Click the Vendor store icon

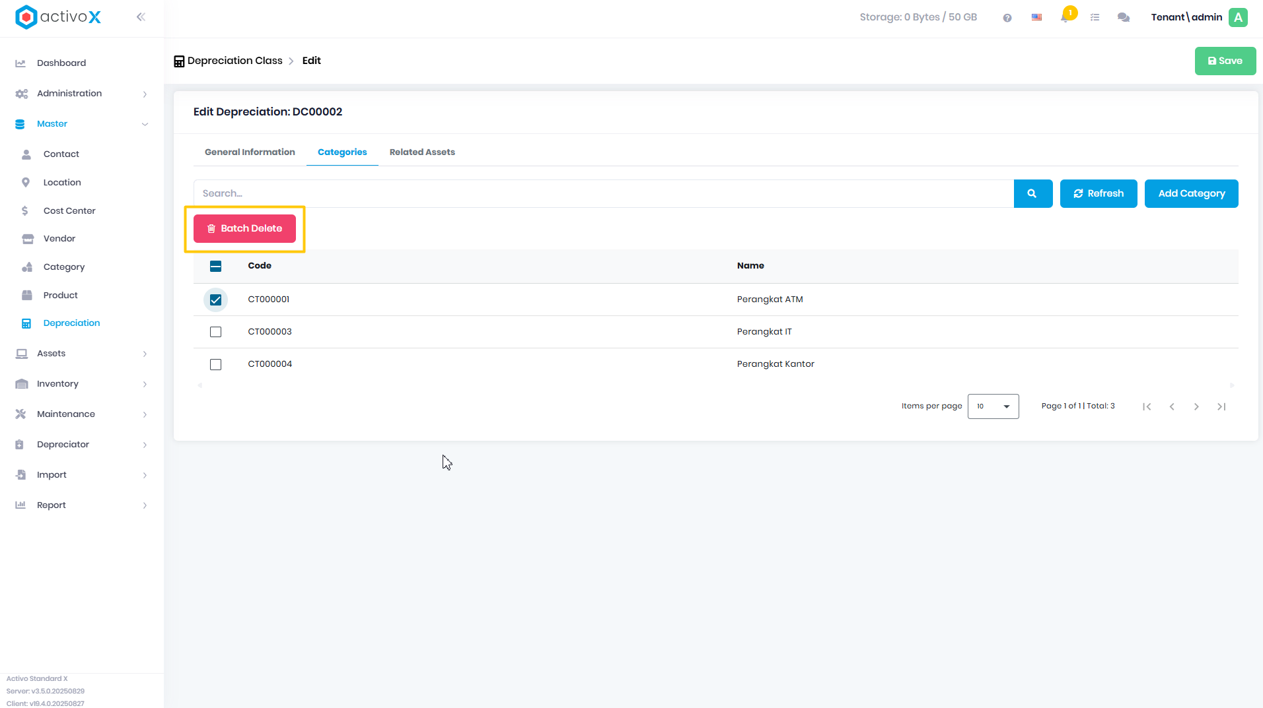pyautogui.click(x=28, y=239)
